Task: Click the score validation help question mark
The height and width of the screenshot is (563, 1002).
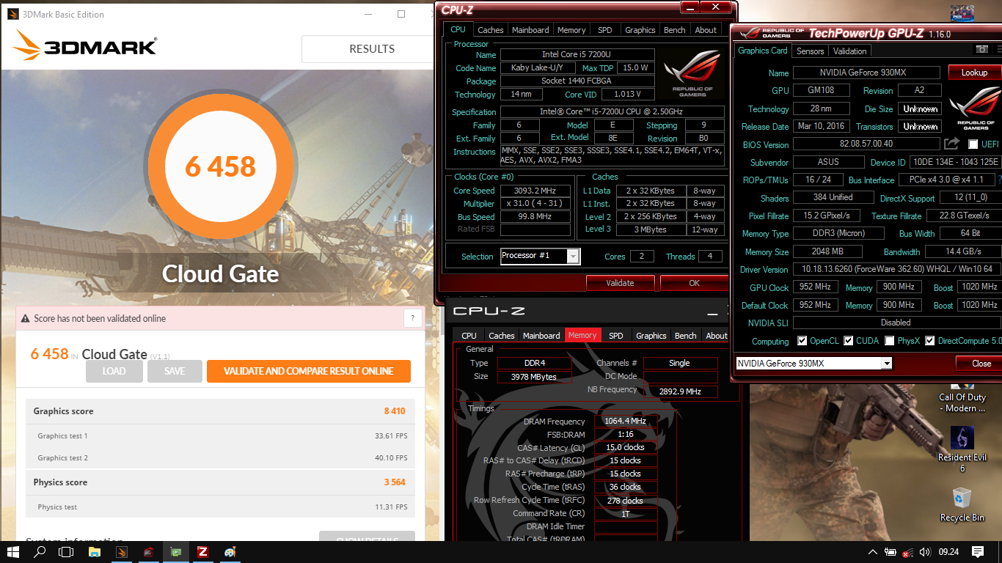Action: coord(412,318)
